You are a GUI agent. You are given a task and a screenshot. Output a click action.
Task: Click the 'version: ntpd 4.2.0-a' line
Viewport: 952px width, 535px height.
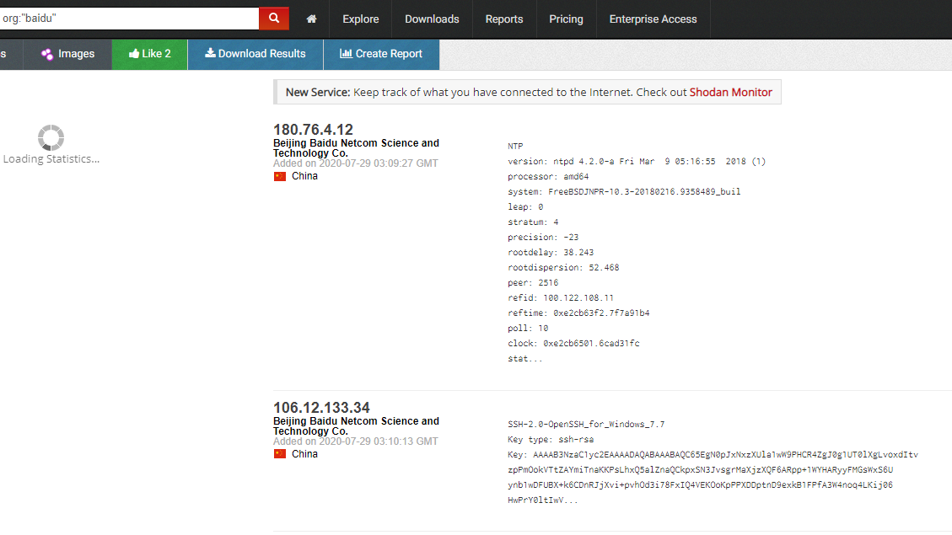click(x=637, y=162)
